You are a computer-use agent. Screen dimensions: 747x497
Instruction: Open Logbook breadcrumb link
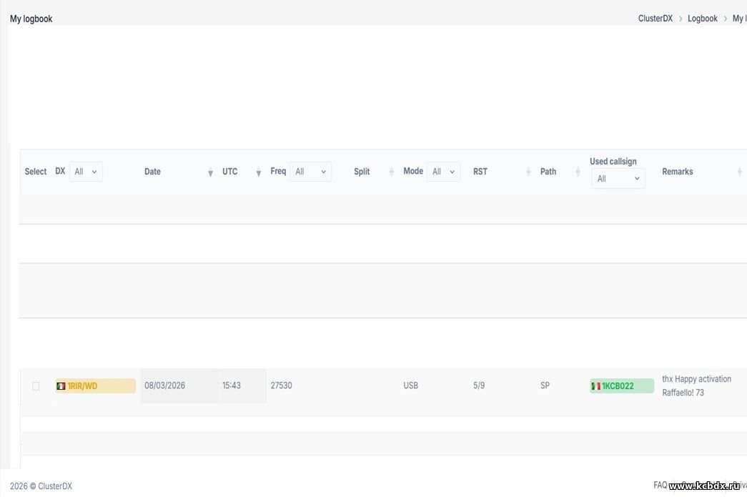pyautogui.click(x=702, y=19)
